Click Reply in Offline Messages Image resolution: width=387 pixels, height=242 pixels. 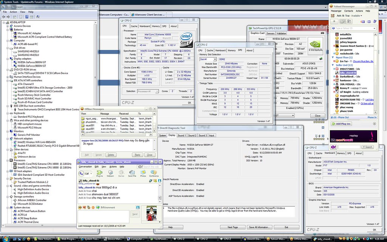tap(138, 155)
